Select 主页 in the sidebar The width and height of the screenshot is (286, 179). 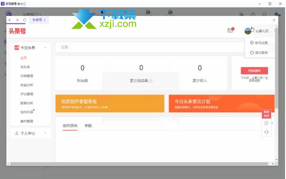pyautogui.click(x=23, y=58)
